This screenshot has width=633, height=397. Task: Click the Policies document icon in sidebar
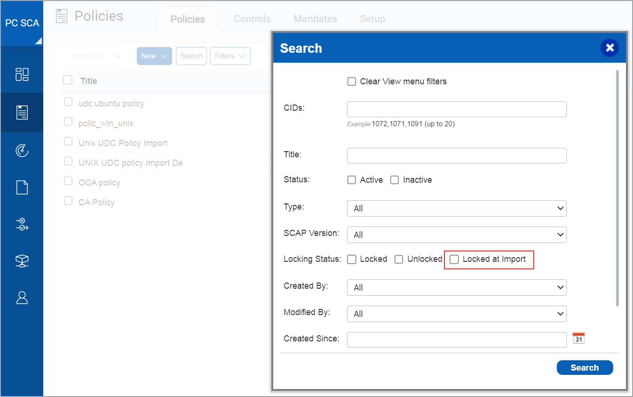pos(22,113)
